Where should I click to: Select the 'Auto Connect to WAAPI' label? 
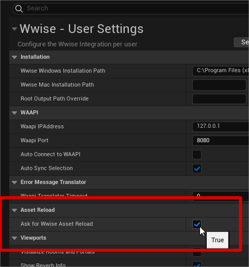click(51, 154)
